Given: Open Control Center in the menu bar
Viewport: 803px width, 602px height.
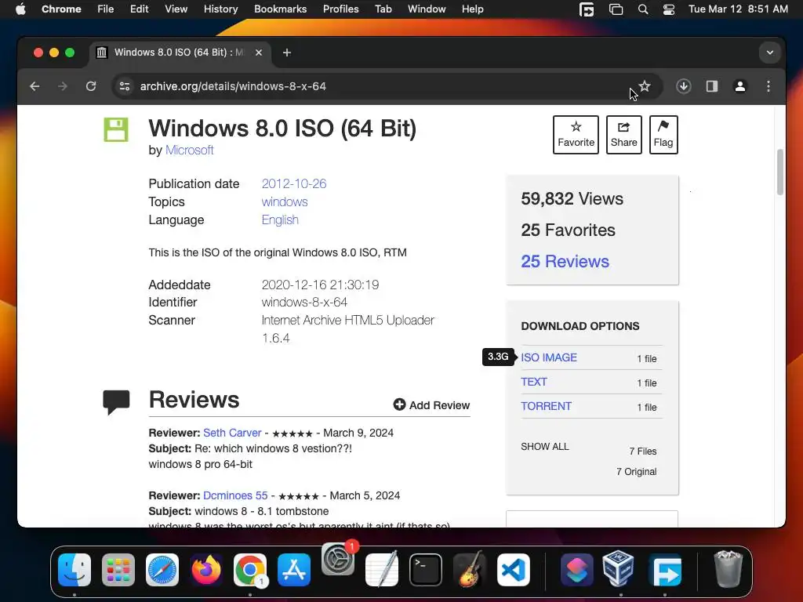Looking at the screenshot, I should (x=668, y=9).
